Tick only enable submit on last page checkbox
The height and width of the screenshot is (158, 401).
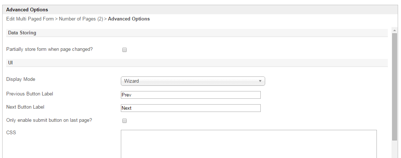[125, 121]
